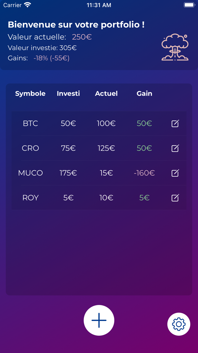This screenshot has width=198, height=353.
Task: Tap the Valeur actuelle 250€ value
Action: pos(82,37)
